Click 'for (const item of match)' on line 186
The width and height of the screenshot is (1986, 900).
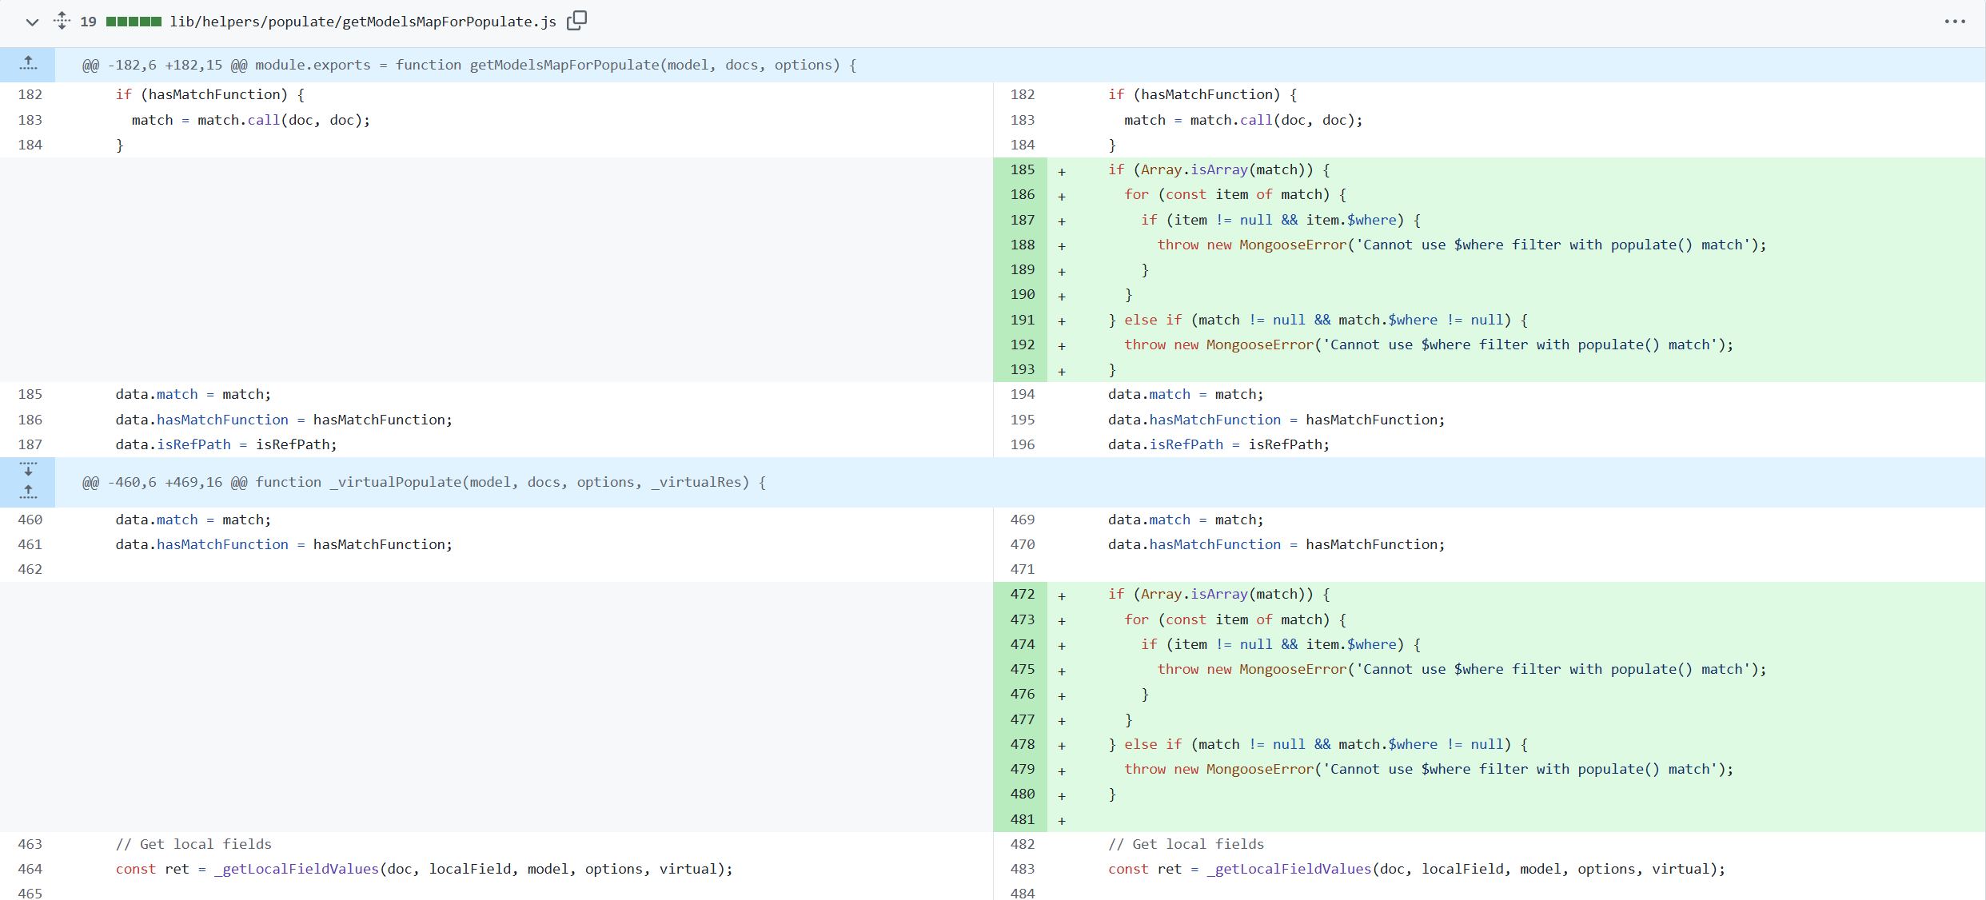(1235, 194)
